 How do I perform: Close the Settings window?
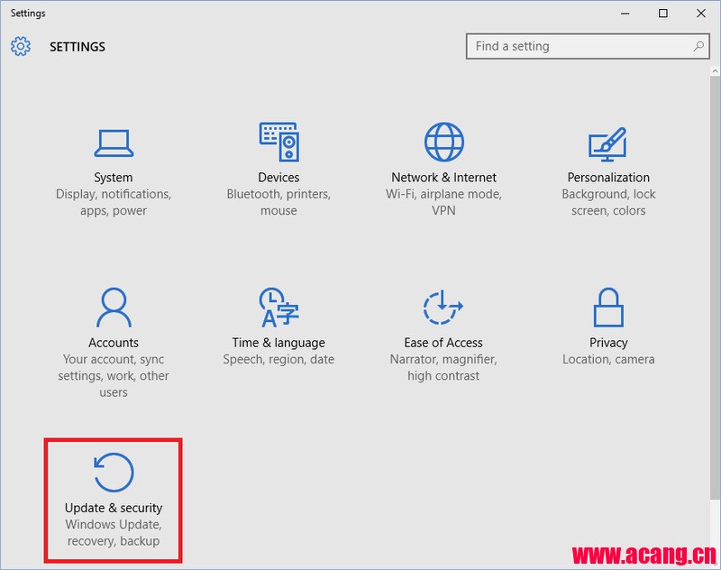[701, 14]
